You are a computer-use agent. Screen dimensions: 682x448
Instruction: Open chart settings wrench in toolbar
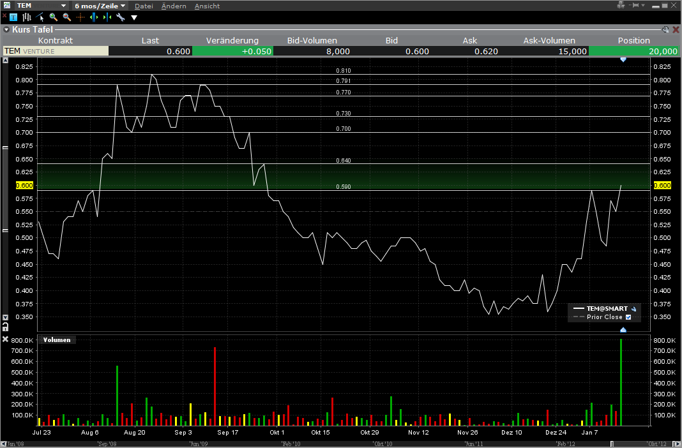pos(120,17)
